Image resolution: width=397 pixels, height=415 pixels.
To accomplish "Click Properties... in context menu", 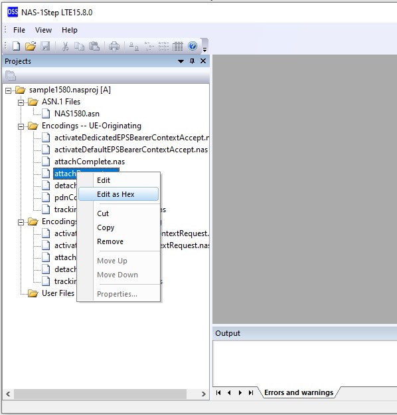I will (119, 294).
